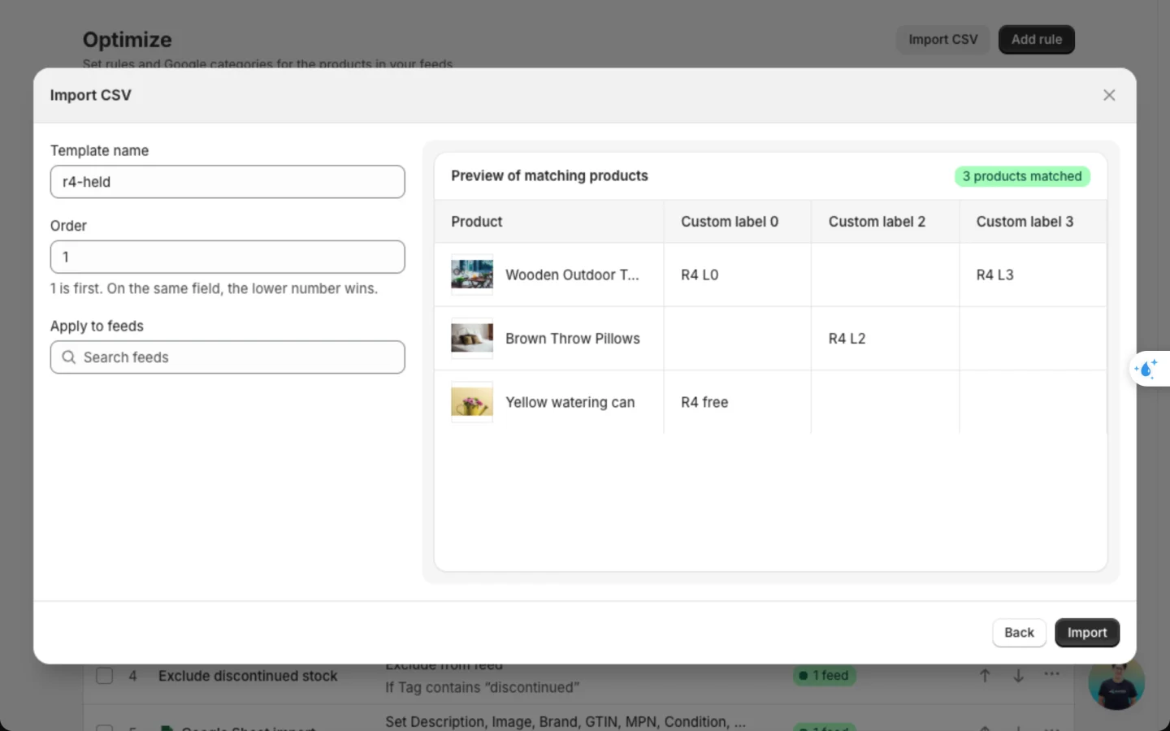Image resolution: width=1170 pixels, height=731 pixels.
Task: Click 'Exclude discontinued stock' rule name
Action: (x=248, y=676)
